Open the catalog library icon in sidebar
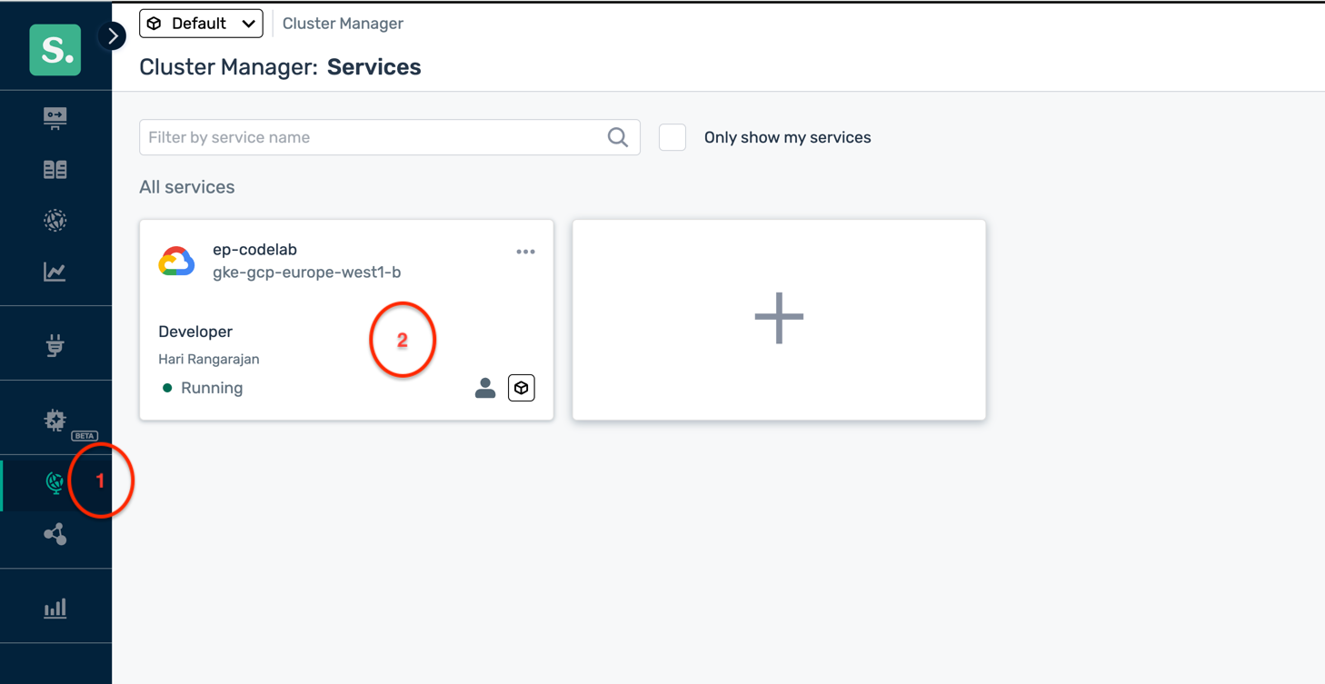 point(55,169)
